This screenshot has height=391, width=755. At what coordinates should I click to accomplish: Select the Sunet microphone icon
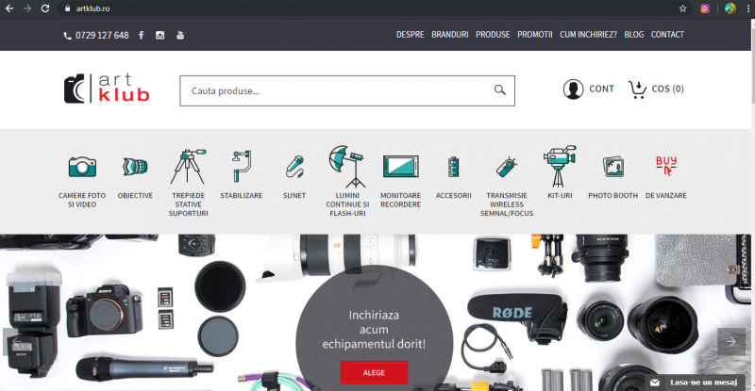[x=294, y=167]
